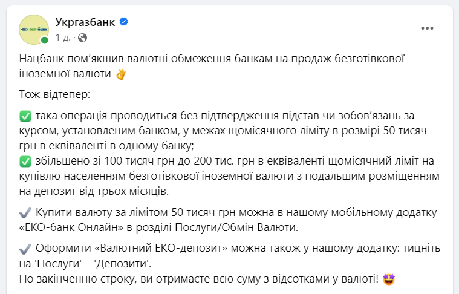Click the globe public-audience icon
This screenshot has height=294, width=459.
(x=82, y=38)
